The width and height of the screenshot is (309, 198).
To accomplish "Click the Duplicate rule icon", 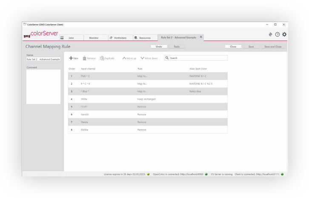I will pos(102,58).
